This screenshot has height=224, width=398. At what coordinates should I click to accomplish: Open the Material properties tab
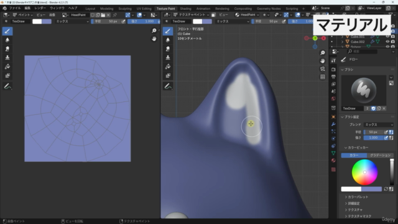point(333,161)
